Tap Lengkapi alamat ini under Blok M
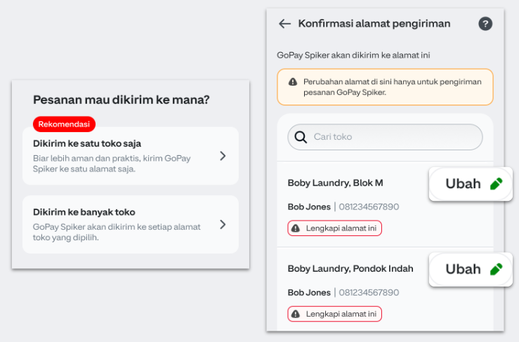519x342 pixels. [341, 228]
